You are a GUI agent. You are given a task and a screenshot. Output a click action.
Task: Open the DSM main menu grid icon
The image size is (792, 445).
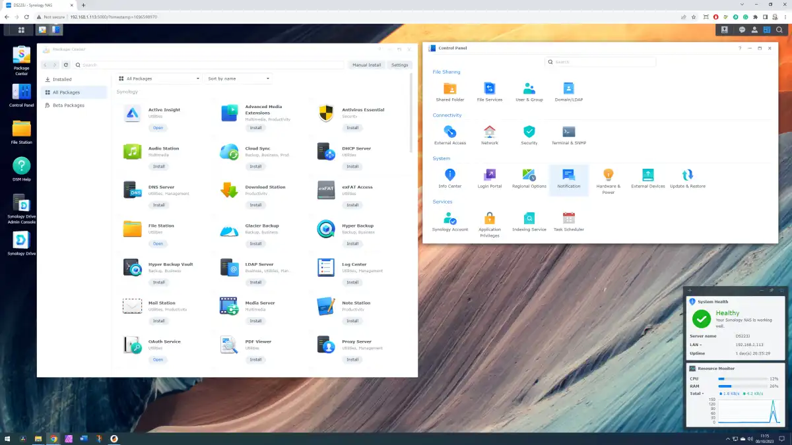point(21,30)
